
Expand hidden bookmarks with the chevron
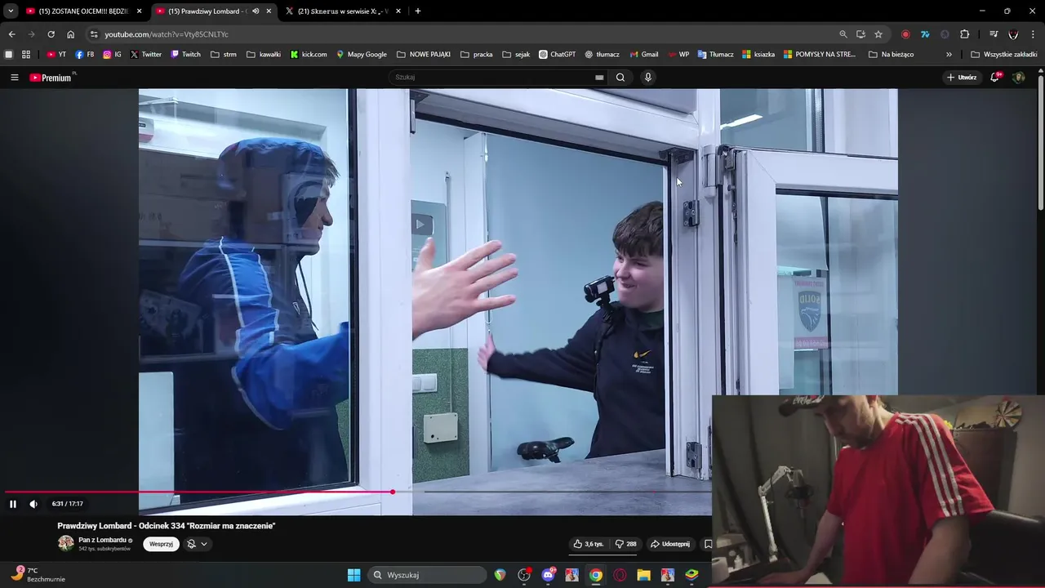[949, 55]
